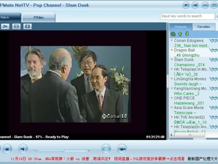Viewport: 218px width, 164px height.
Task: Click the _46 Qilongzhu program entry
Action: [187, 55]
